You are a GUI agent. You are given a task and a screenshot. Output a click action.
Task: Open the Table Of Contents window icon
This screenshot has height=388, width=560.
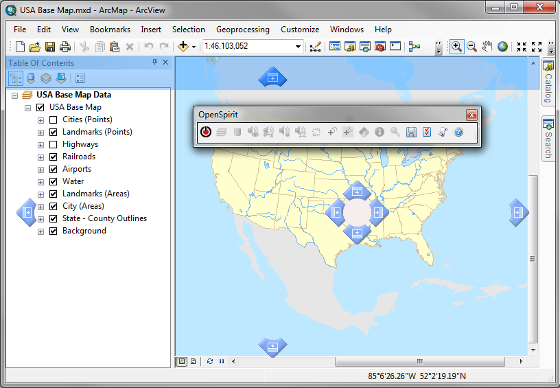[335, 47]
